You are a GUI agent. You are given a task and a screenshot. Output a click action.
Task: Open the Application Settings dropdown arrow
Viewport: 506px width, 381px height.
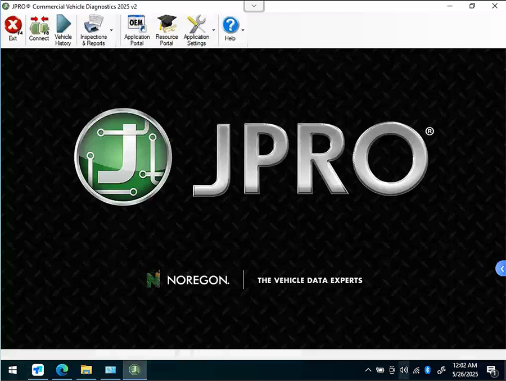click(213, 29)
